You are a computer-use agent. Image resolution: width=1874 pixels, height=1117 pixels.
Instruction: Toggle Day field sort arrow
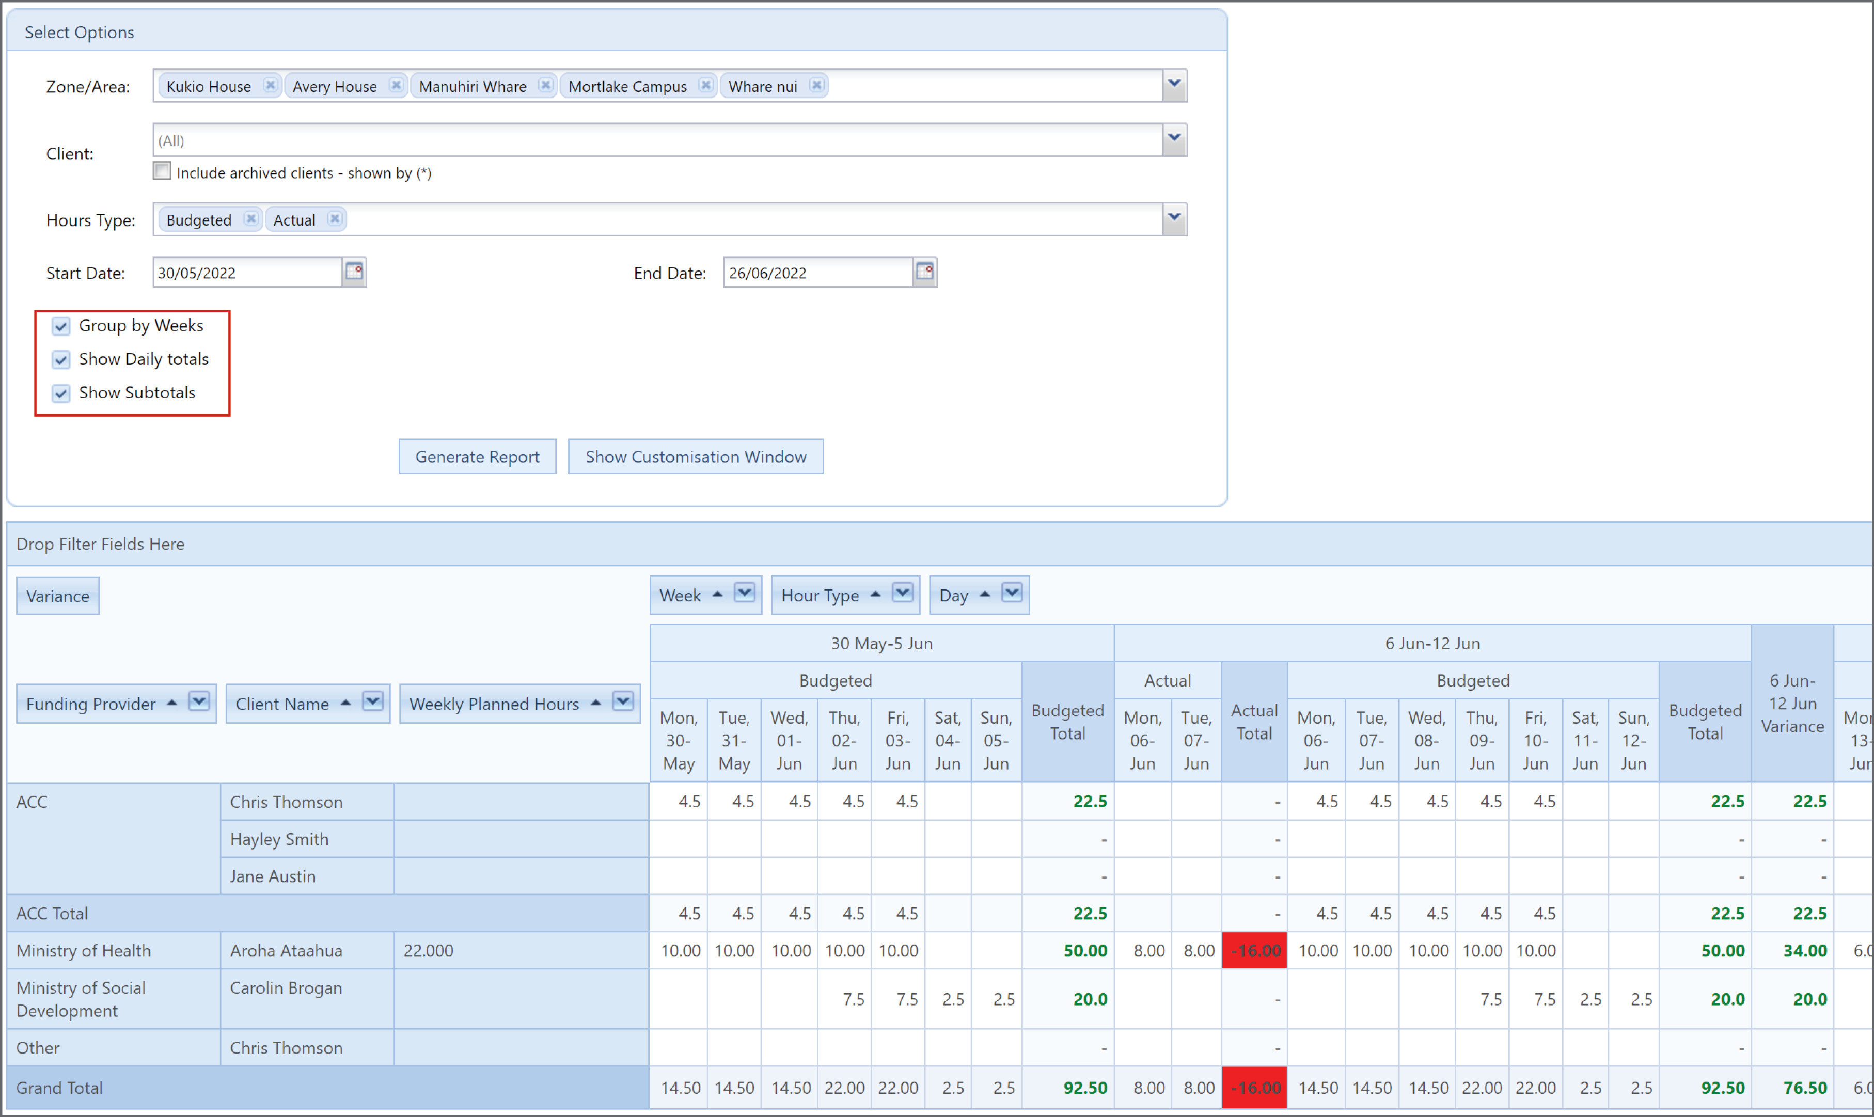click(985, 595)
